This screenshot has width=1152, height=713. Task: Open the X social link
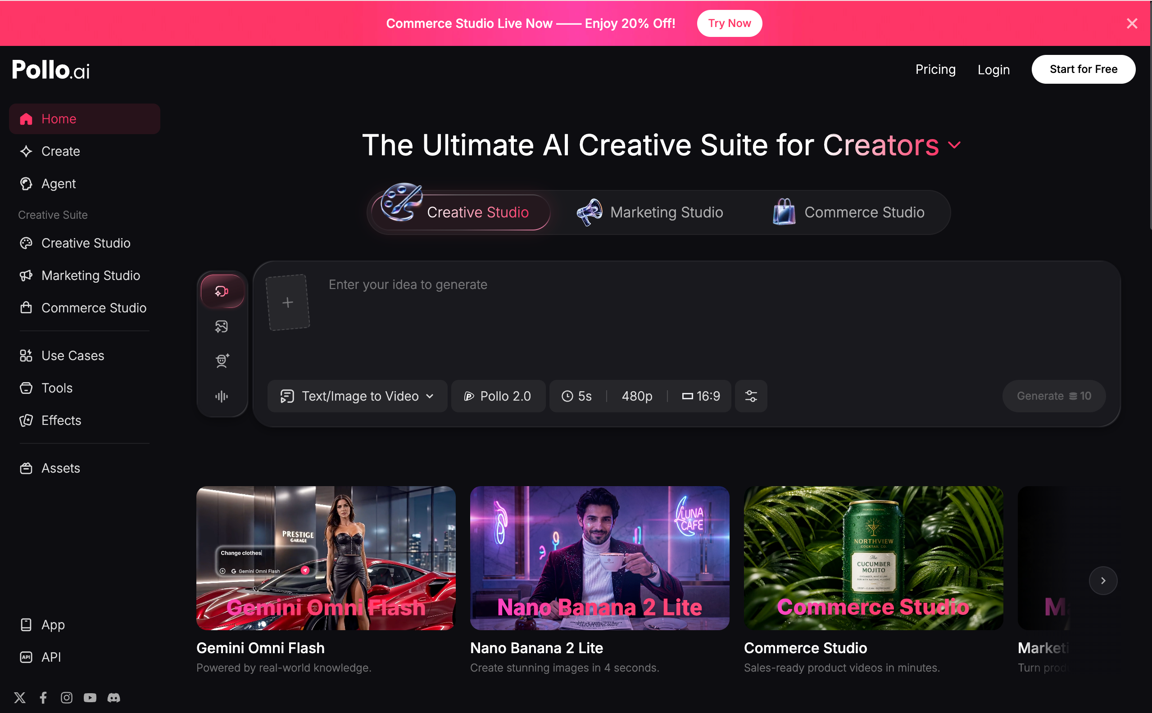pyautogui.click(x=20, y=697)
